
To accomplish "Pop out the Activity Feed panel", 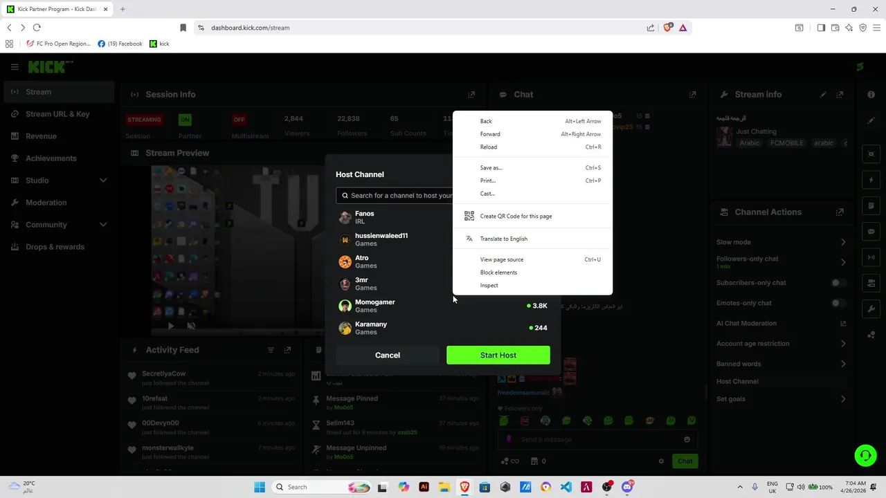I will pos(287,350).
